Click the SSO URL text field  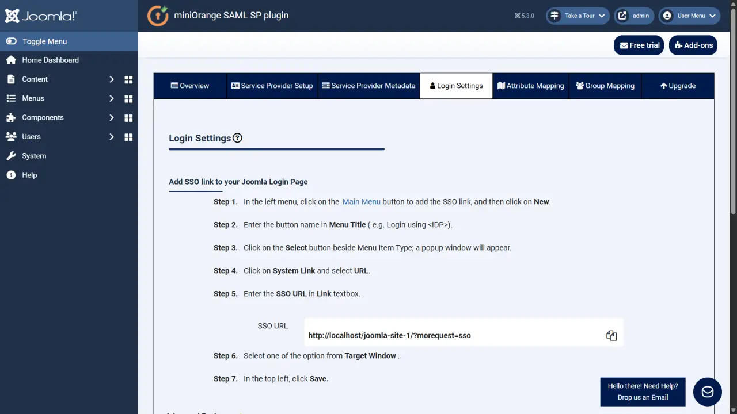point(464,332)
